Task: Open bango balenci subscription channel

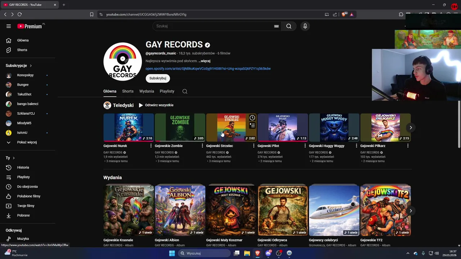Action: point(28,104)
